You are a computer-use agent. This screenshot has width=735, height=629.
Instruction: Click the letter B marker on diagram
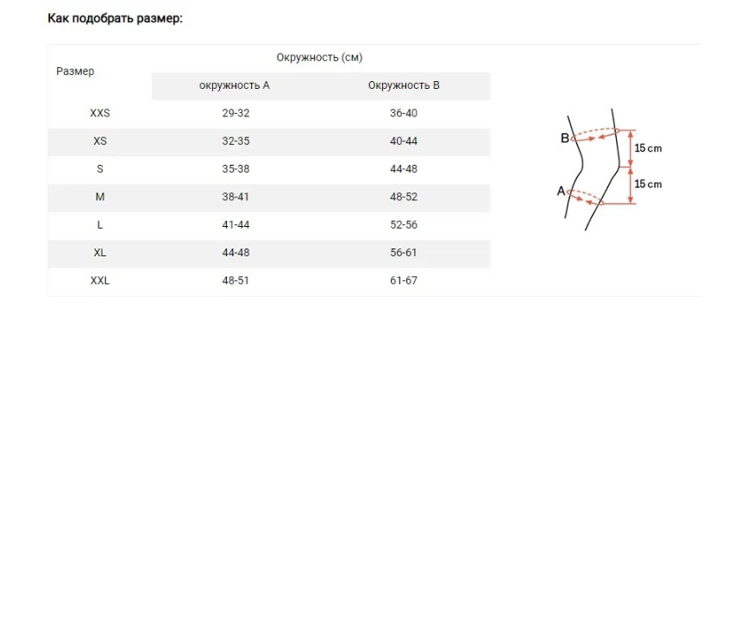[565, 138]
